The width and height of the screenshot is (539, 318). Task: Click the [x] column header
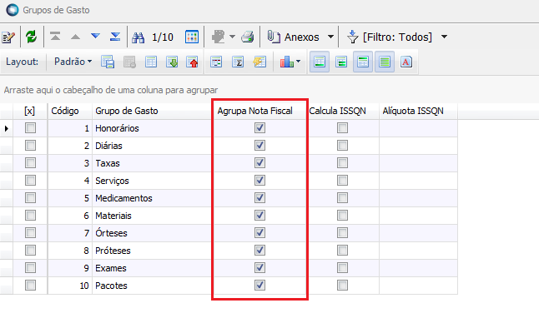click(x=30, y=112)
